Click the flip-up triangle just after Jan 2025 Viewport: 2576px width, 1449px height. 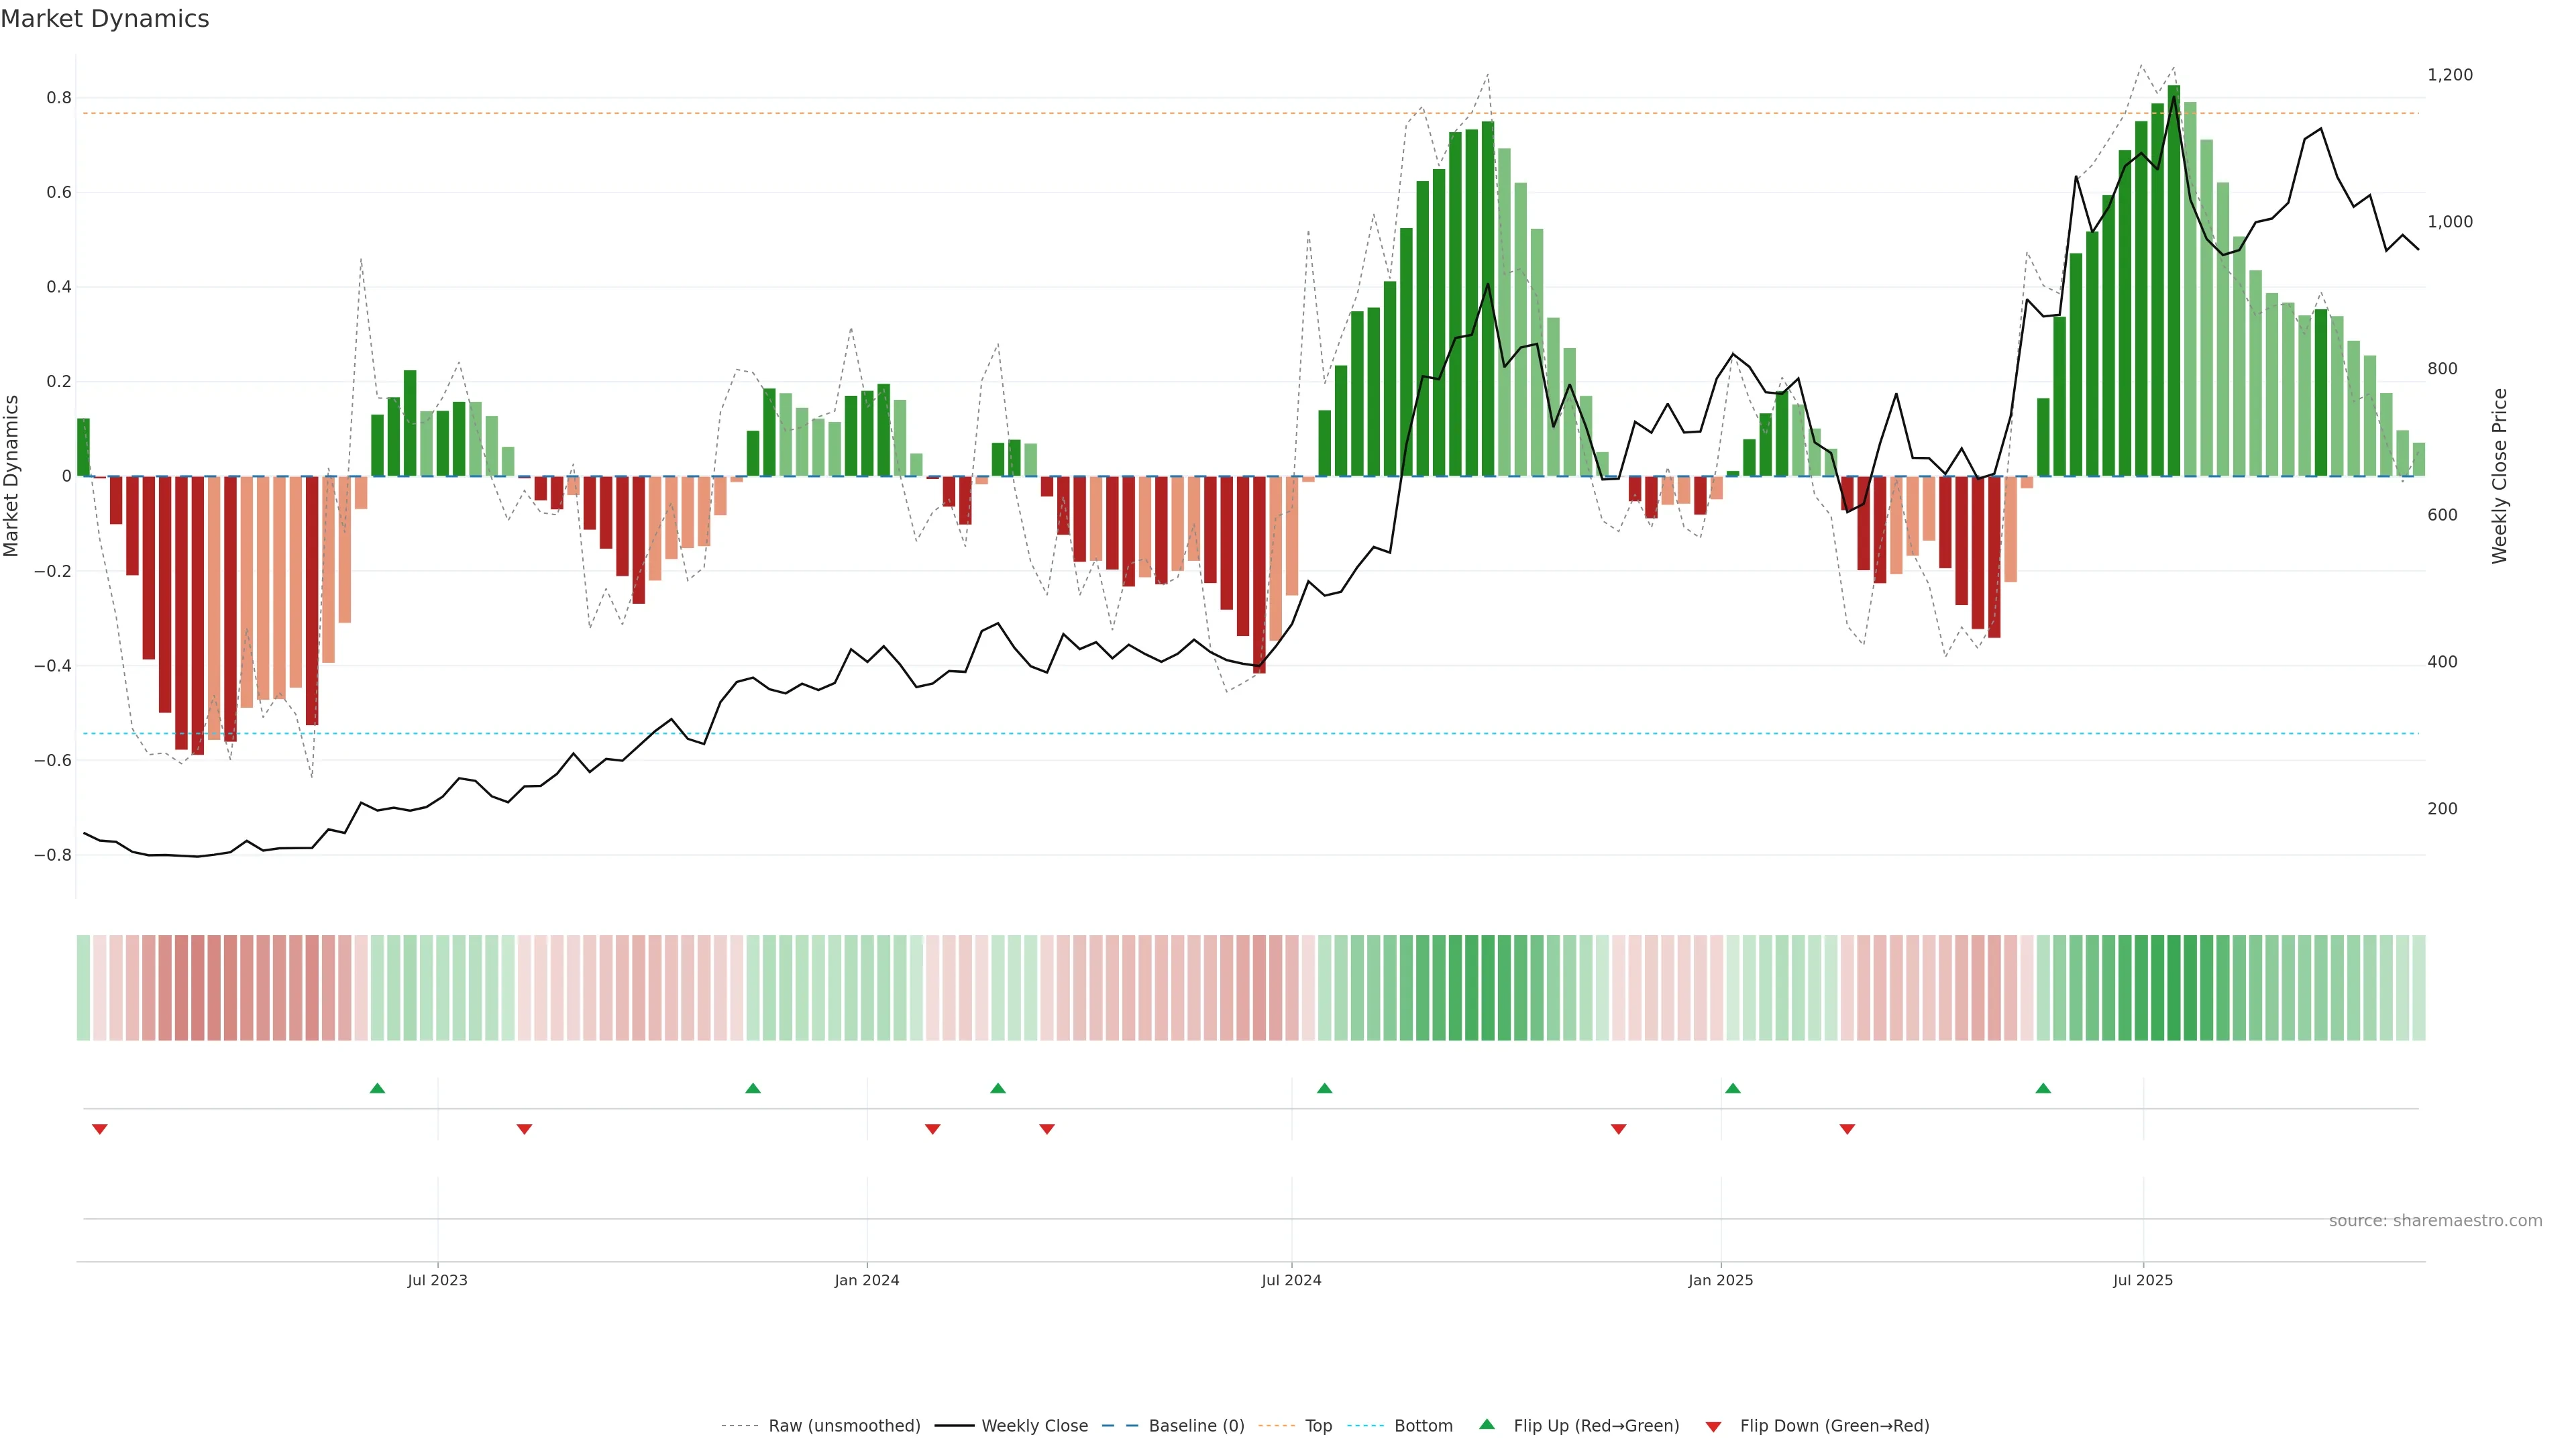pos(1733,1088)
